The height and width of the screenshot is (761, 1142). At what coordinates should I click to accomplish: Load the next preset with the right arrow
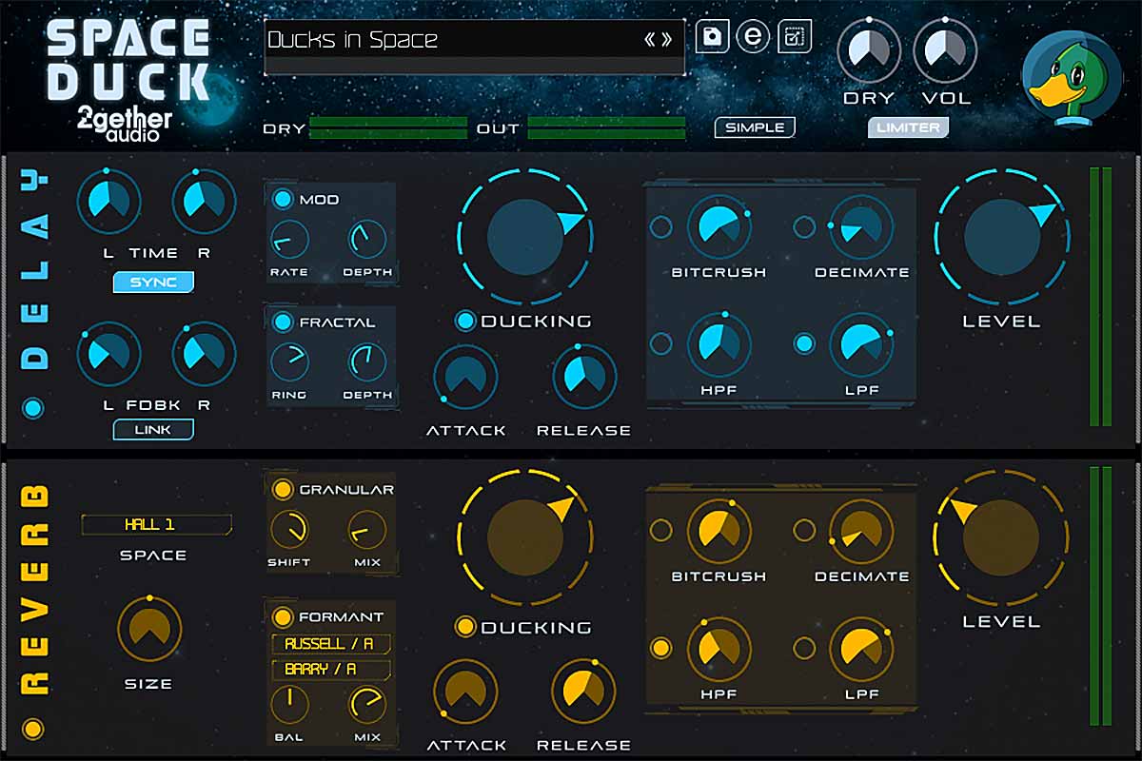(x=666, y=40)
